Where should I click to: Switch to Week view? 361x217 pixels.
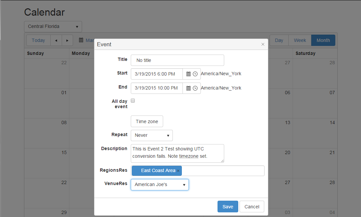(x=300, y=40)
